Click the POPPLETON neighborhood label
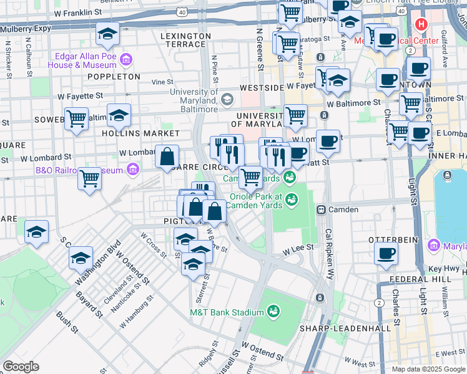 pos(114,77)
